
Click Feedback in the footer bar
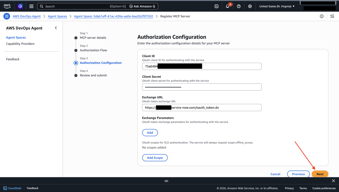click(x=32, y=188)
